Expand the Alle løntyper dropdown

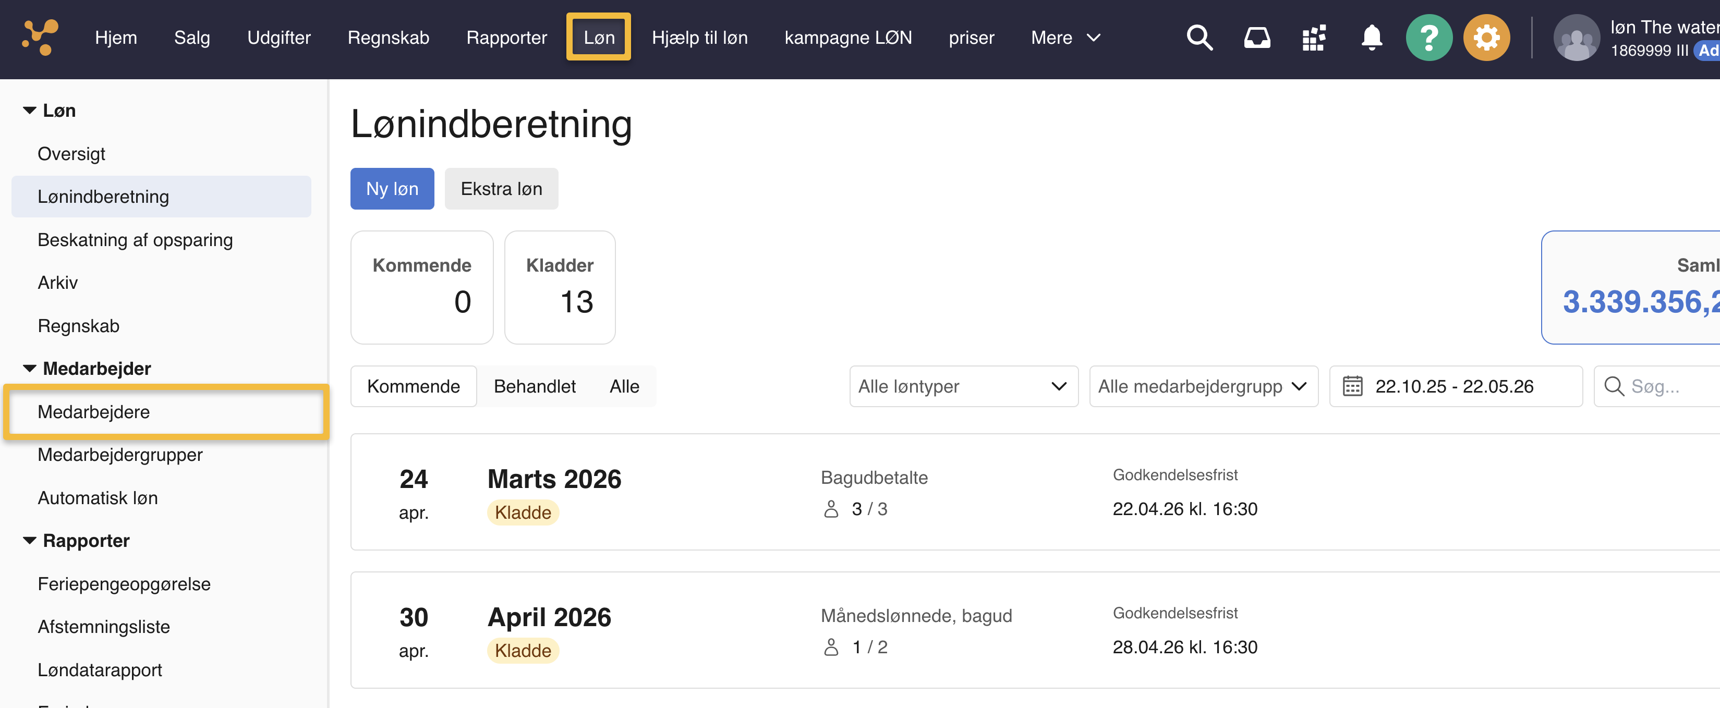click(x=963, y=386)
